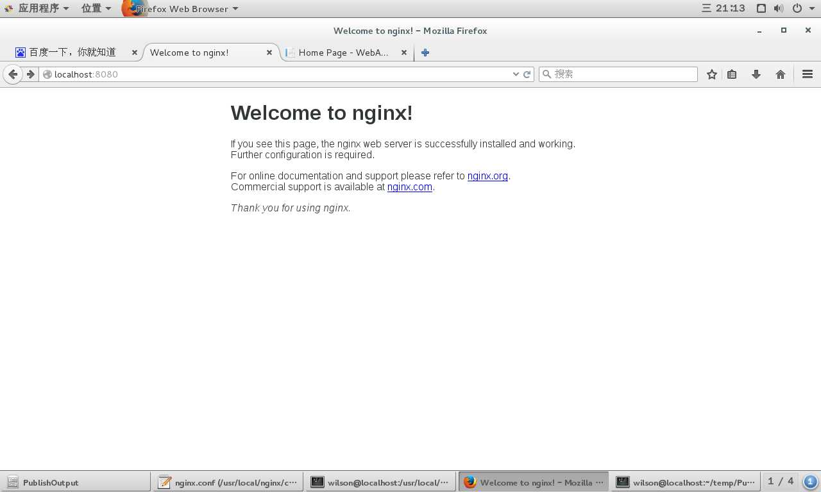Screen dimensions: 821x492
Task: Open the PublishOutput taskbar window
Action: point(76,482)
